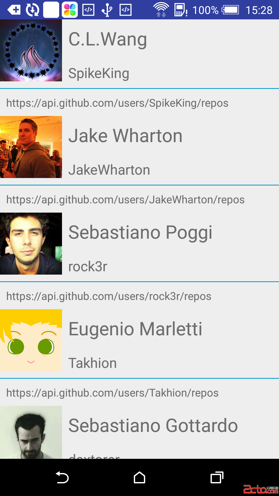Select the Jake Wharton name heading
Screen dimensions: 279x496
click(126, 136)
